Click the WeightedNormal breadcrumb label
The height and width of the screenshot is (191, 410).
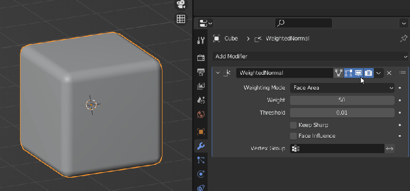[x=288, y=39]
